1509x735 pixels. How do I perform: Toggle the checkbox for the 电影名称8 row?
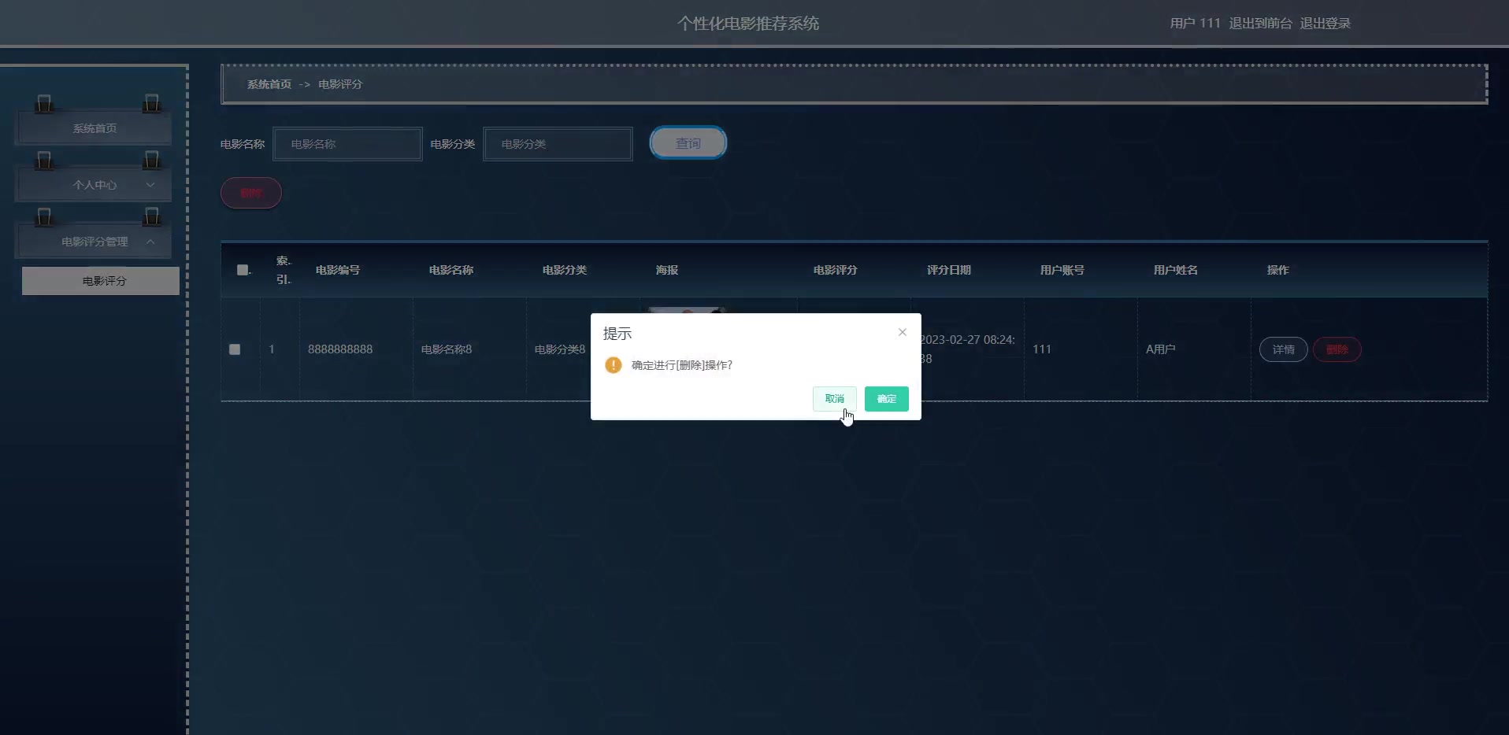[x=234, y=349]
